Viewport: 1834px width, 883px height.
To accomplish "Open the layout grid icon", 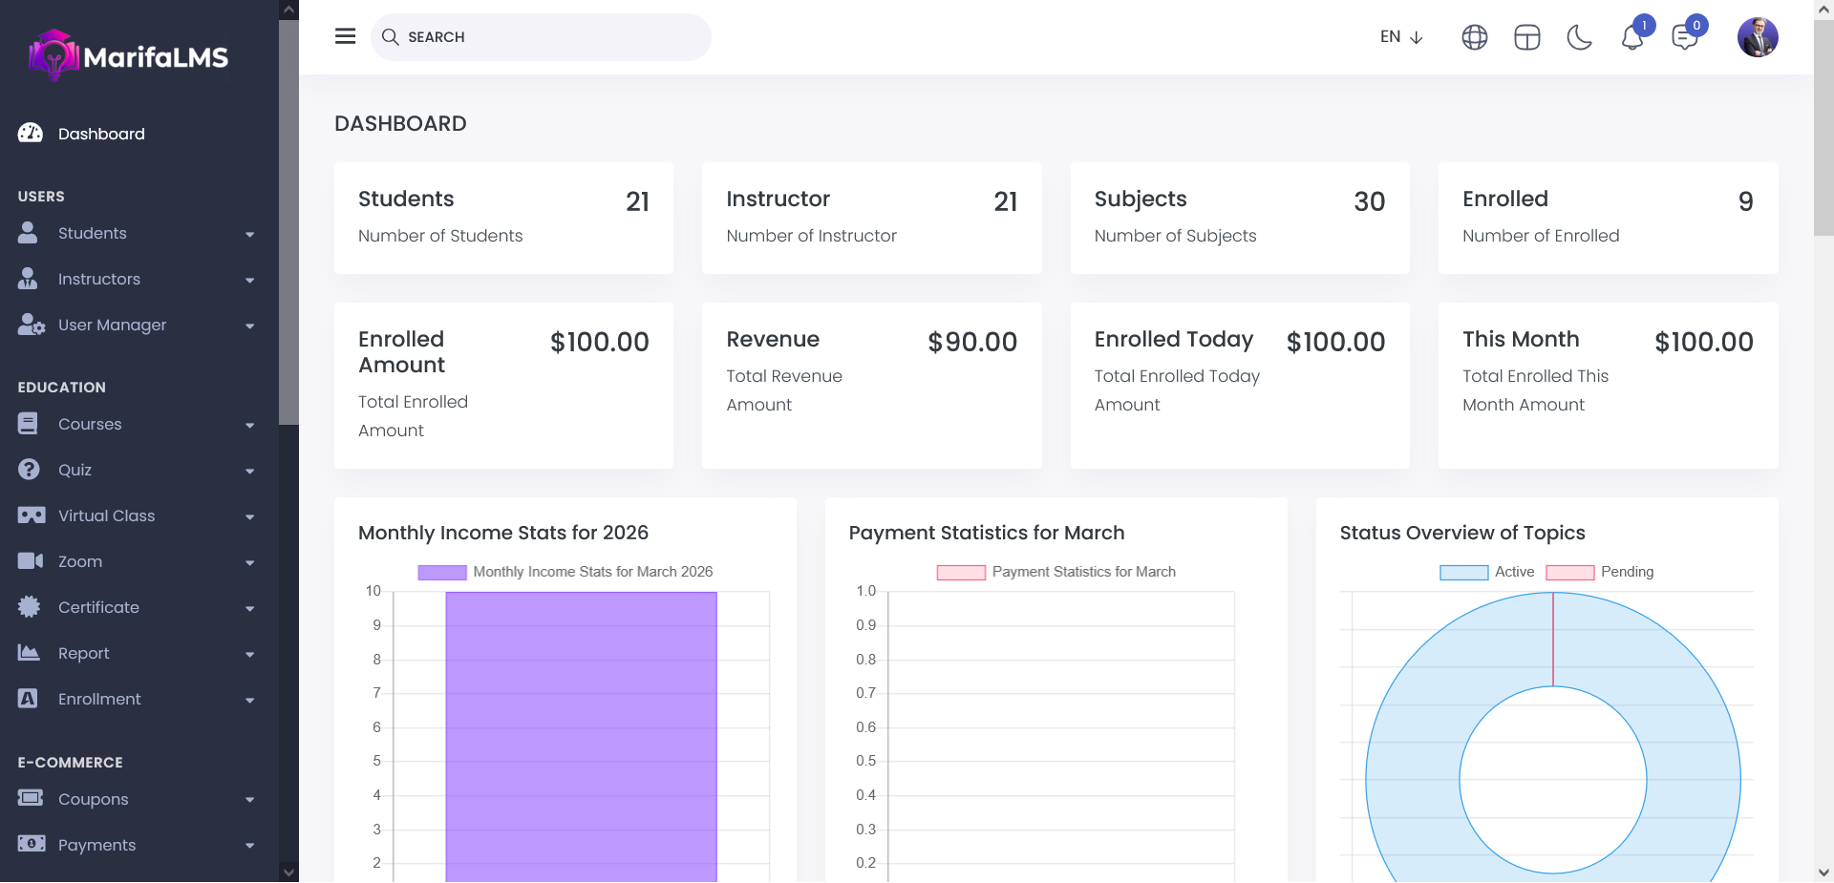I will click(x=1526, y=37).
